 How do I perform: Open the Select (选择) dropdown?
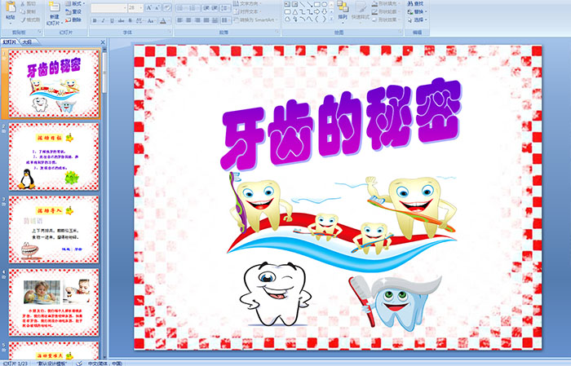[418, 20]
